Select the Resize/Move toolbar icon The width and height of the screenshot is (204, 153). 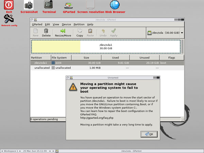coord(63,33)
